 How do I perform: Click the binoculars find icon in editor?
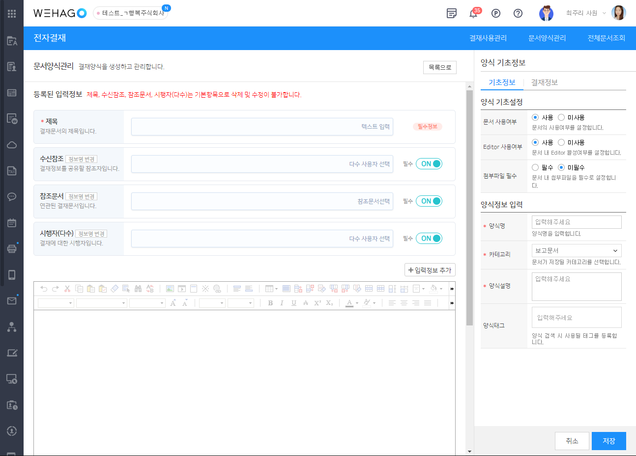click(138, 289)
